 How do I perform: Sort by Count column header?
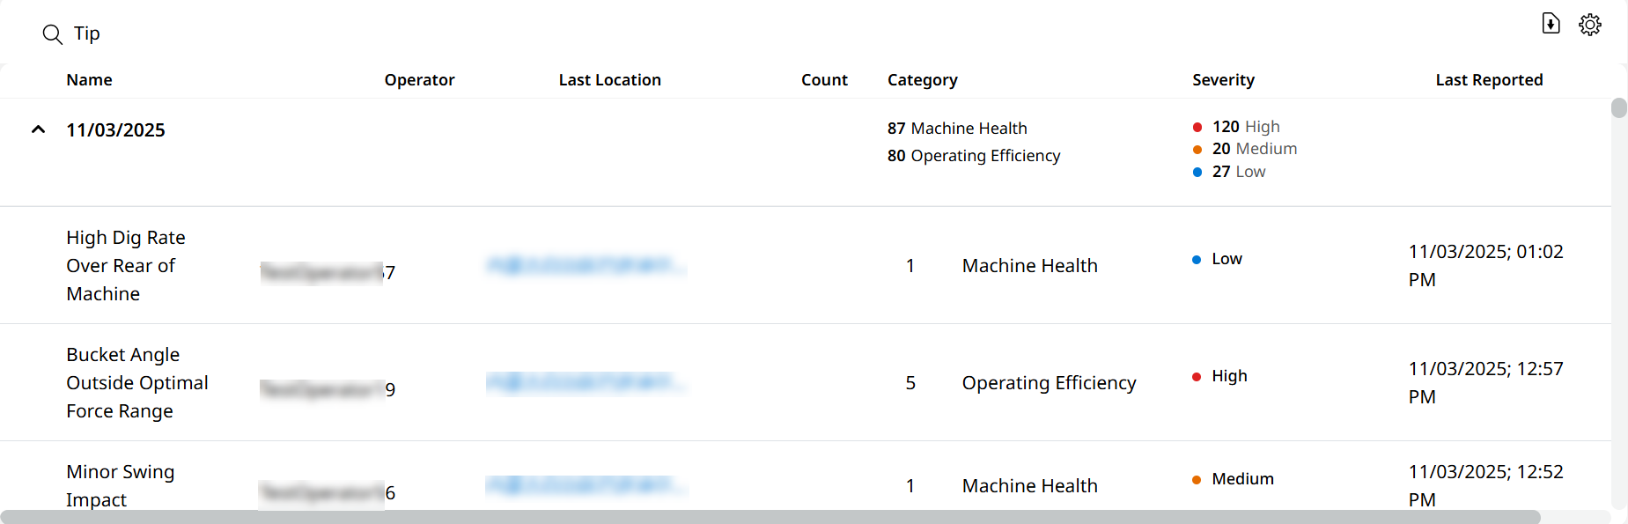pyautogui.click(x=824, y=80)
